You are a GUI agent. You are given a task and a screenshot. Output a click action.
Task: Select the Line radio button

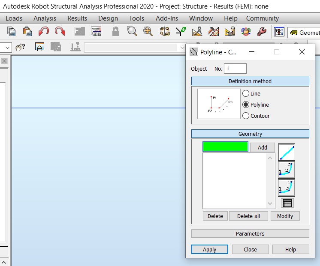246,93
